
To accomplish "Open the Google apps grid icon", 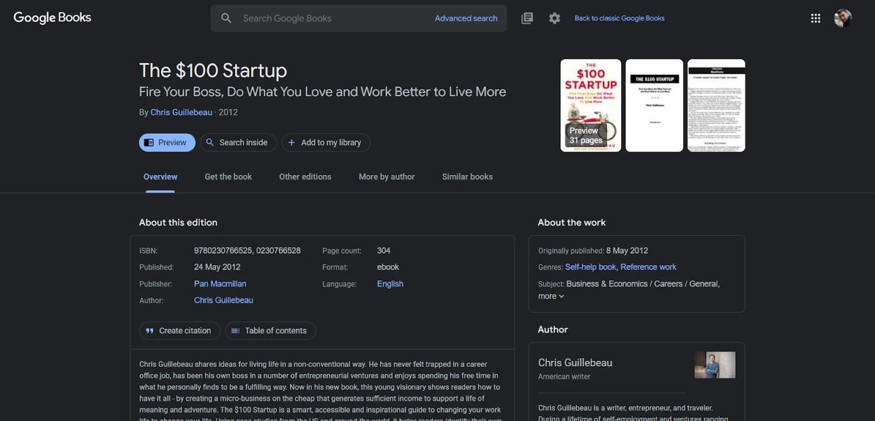I will [815, 18].
